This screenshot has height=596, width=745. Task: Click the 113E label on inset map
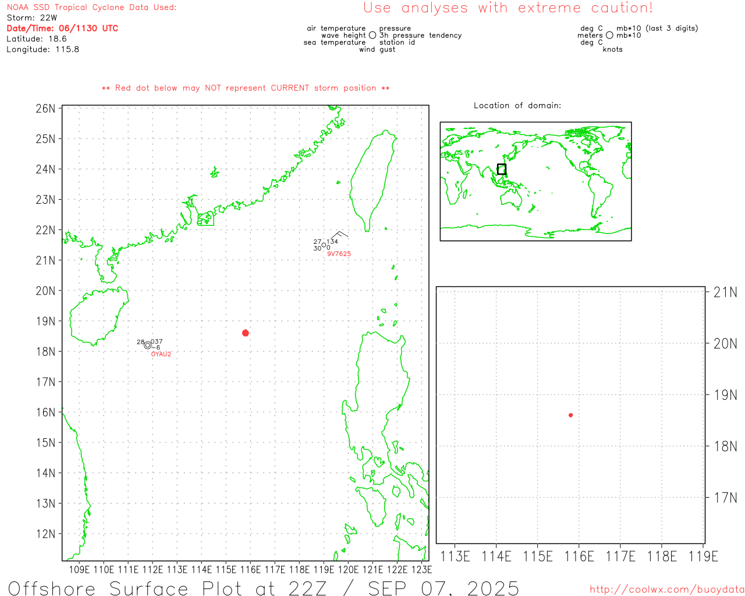pos(455,556)
